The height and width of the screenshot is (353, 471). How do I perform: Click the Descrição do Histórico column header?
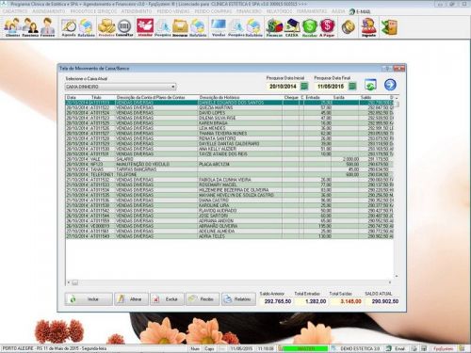pyautogui.click(x=240, y=98)
